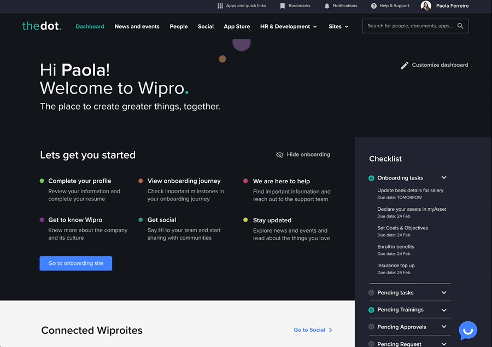The image size is (492, 347).
Task: Navigate to People
Action: [x=179, y=27]
